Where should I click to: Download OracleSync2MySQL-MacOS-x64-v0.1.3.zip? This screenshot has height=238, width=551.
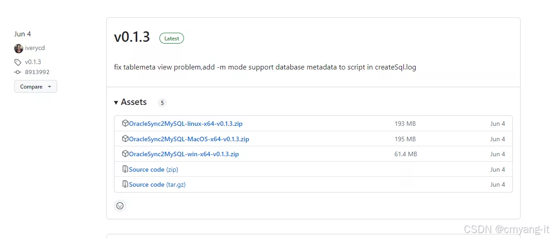point(189,139)
